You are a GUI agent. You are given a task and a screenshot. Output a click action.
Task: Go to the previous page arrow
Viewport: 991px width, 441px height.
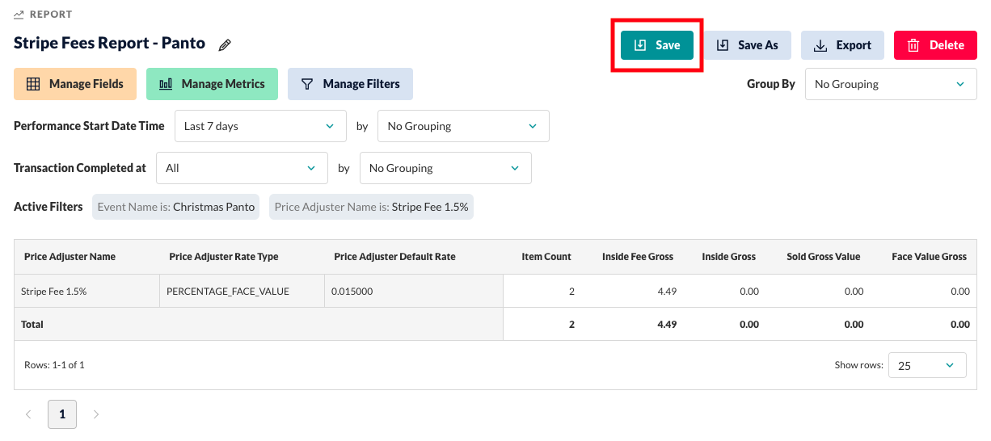[x=28, y=414]
